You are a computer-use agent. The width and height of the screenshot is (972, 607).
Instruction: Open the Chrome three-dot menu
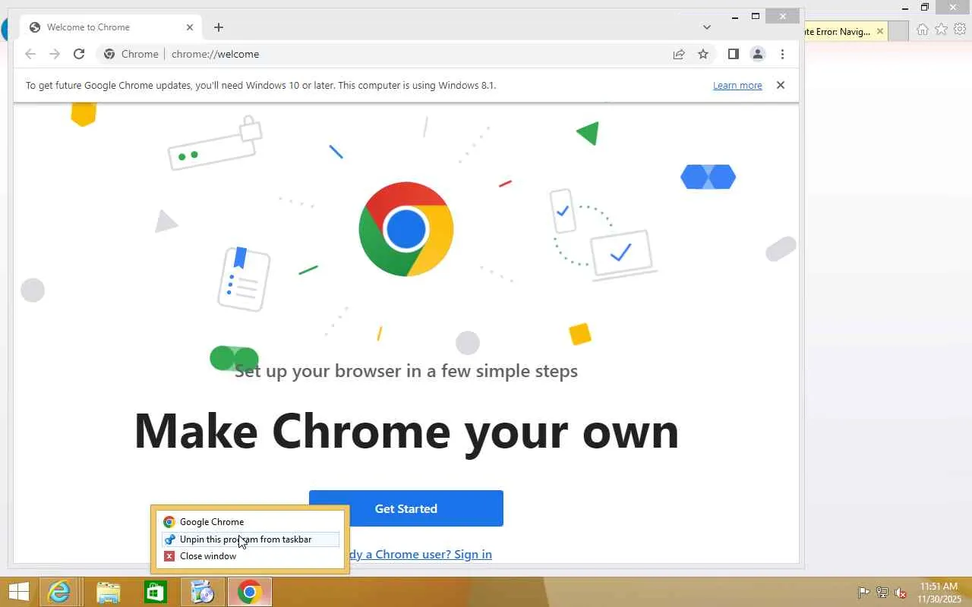click(782, 54)
